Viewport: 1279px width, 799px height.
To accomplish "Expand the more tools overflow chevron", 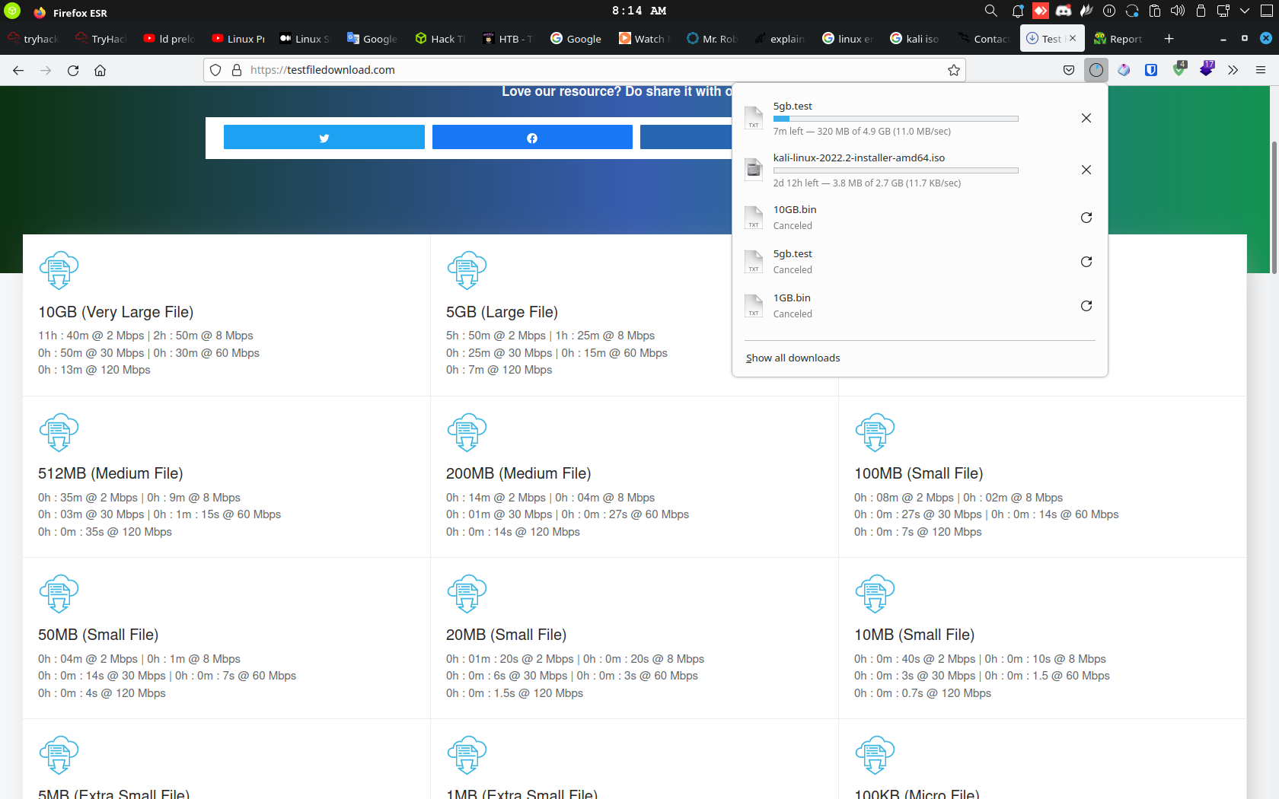I will pos(1233,70).
